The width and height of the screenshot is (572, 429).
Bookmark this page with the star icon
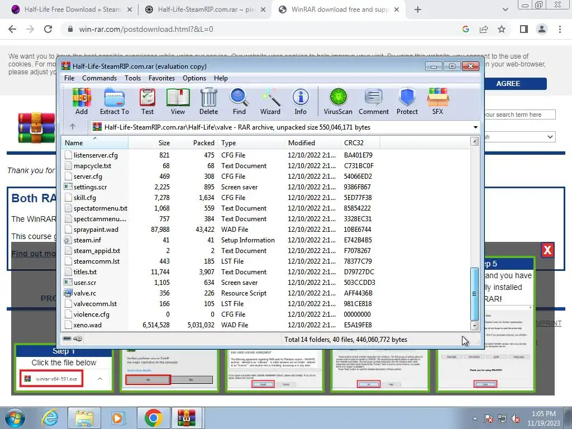pos(502,29)
